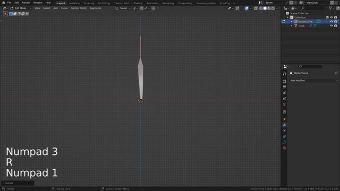
Task: Click the outliner search field
Action: [313, 8]
